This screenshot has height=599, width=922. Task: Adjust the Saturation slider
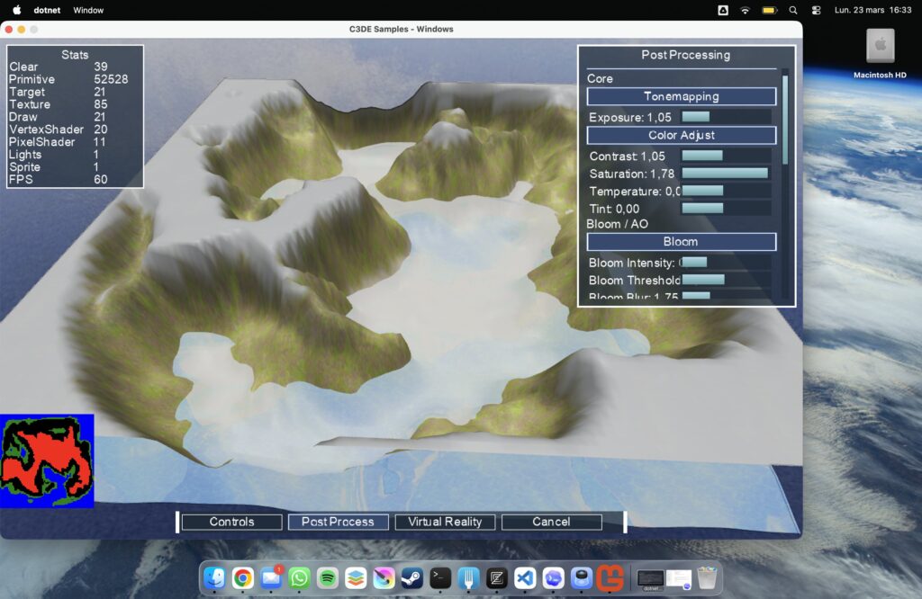click(726, 174)
